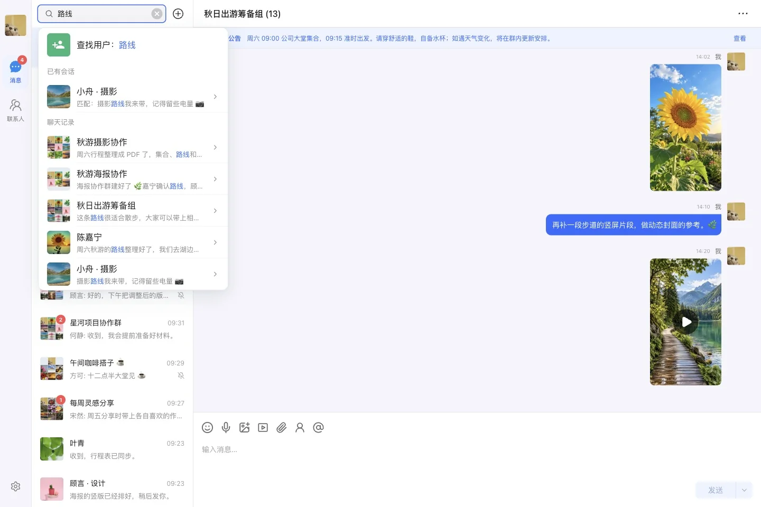Focus the search box containing 路线
Screen dimensions: 761x507
coord(102,14)
